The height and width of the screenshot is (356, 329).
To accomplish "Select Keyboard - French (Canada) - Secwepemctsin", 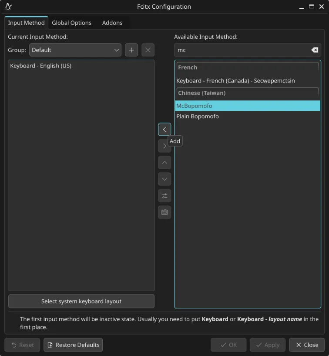I will (248, 81).
